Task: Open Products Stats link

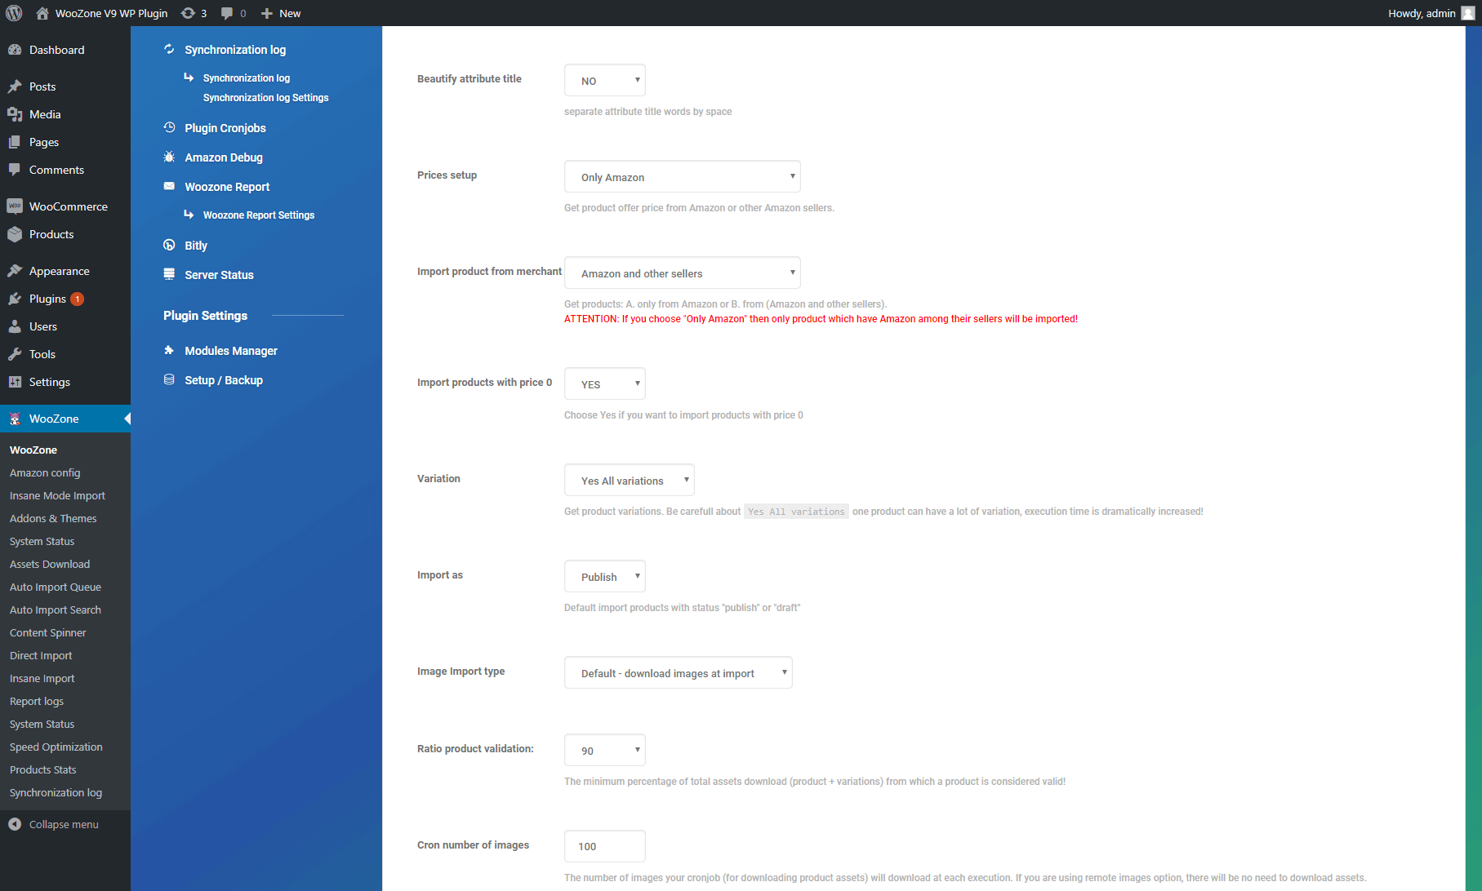Action: pyautogui.click(x=42, y=769)
